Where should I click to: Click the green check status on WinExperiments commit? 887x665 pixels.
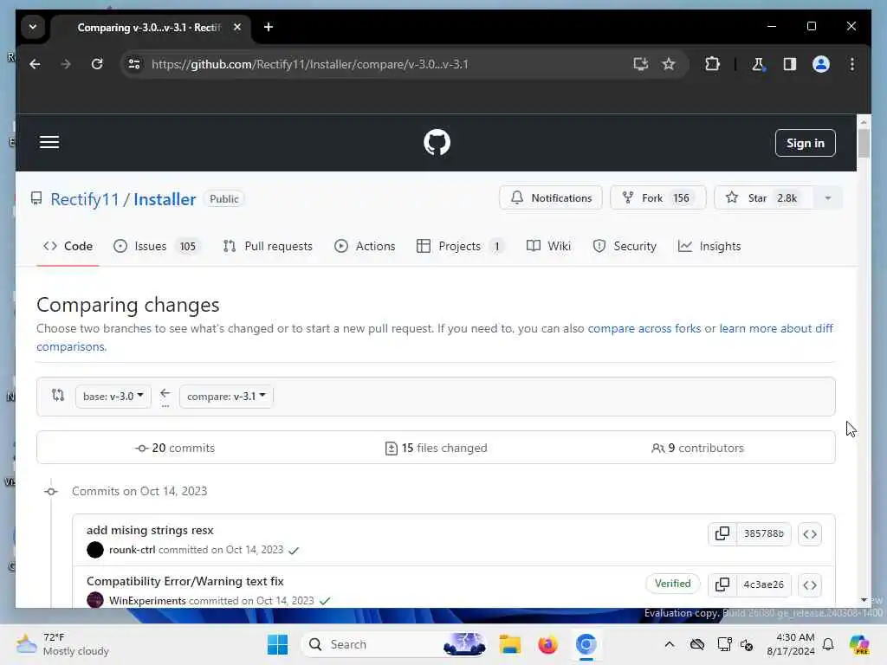[x=325, y=601]
